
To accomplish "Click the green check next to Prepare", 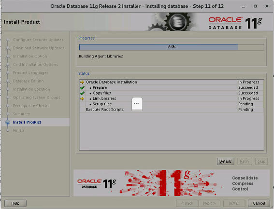I will click(x=82, y=88).
